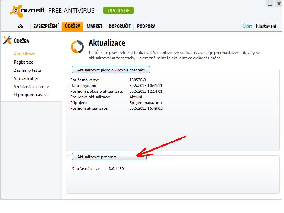Click the Připojení label
284x213 pixels.
79,103
